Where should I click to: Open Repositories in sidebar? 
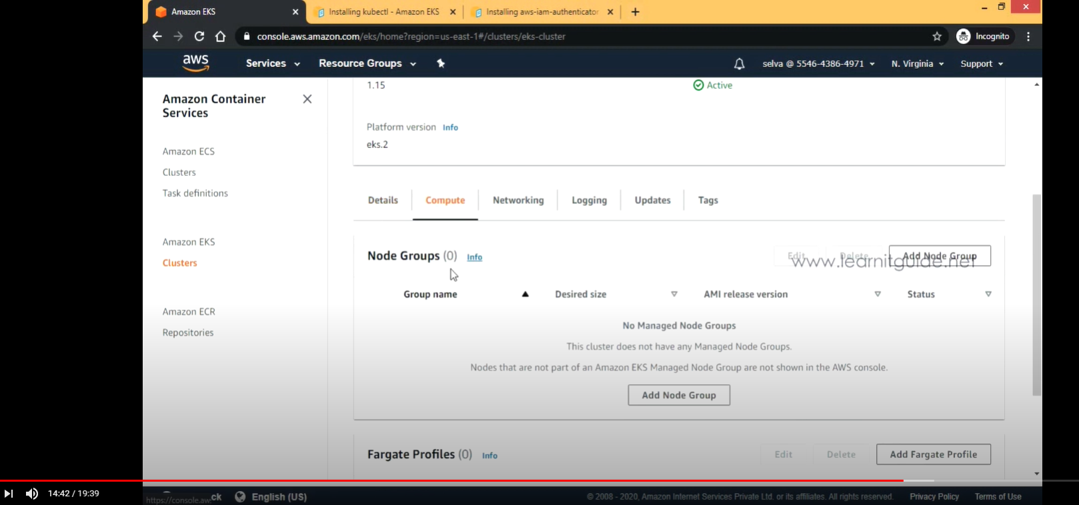(188, 332)
